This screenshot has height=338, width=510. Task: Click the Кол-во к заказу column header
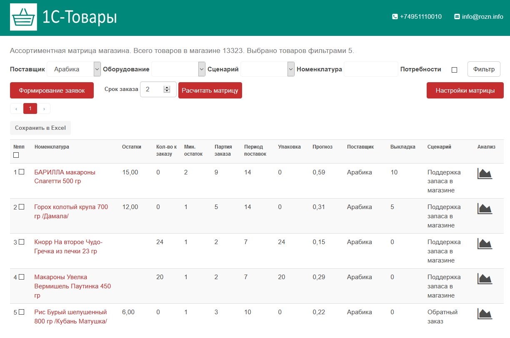click(166, 150)
